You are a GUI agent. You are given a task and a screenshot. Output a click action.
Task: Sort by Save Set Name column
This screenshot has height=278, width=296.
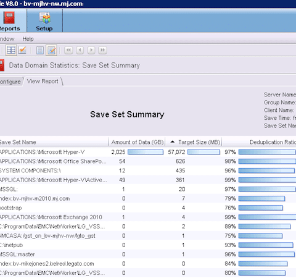(54, 142)
